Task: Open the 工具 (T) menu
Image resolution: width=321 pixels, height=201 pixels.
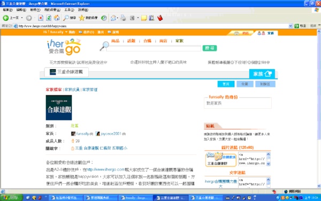Action: 69,10
